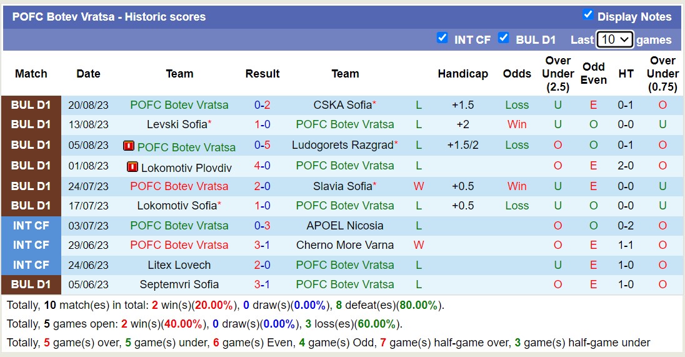The height and width of the screenshot is (357, 685).
Task: View the 0-3 result against APOEL Nicosia
Action: 262,226
